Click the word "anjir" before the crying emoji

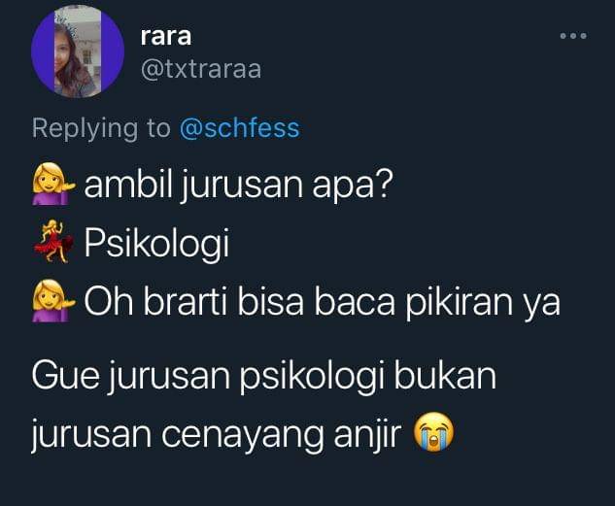[367, 433]
